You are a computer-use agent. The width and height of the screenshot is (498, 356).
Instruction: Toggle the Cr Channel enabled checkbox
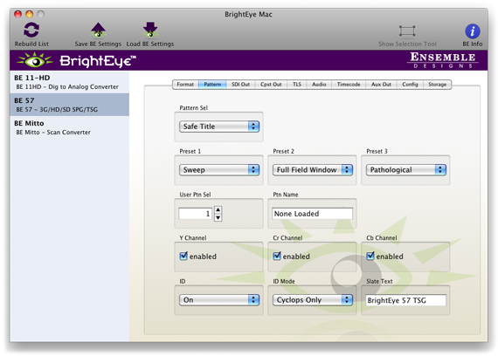277,256
